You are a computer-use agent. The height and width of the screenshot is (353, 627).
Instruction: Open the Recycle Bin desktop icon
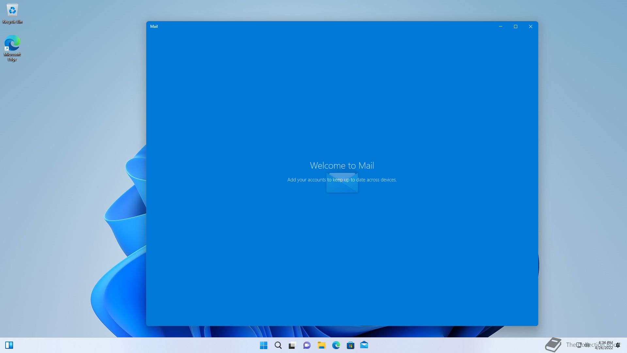point(12,14)
